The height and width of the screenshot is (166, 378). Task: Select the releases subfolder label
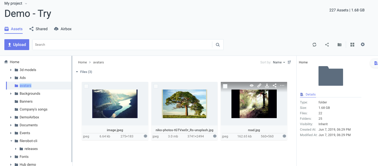[31, 149]
